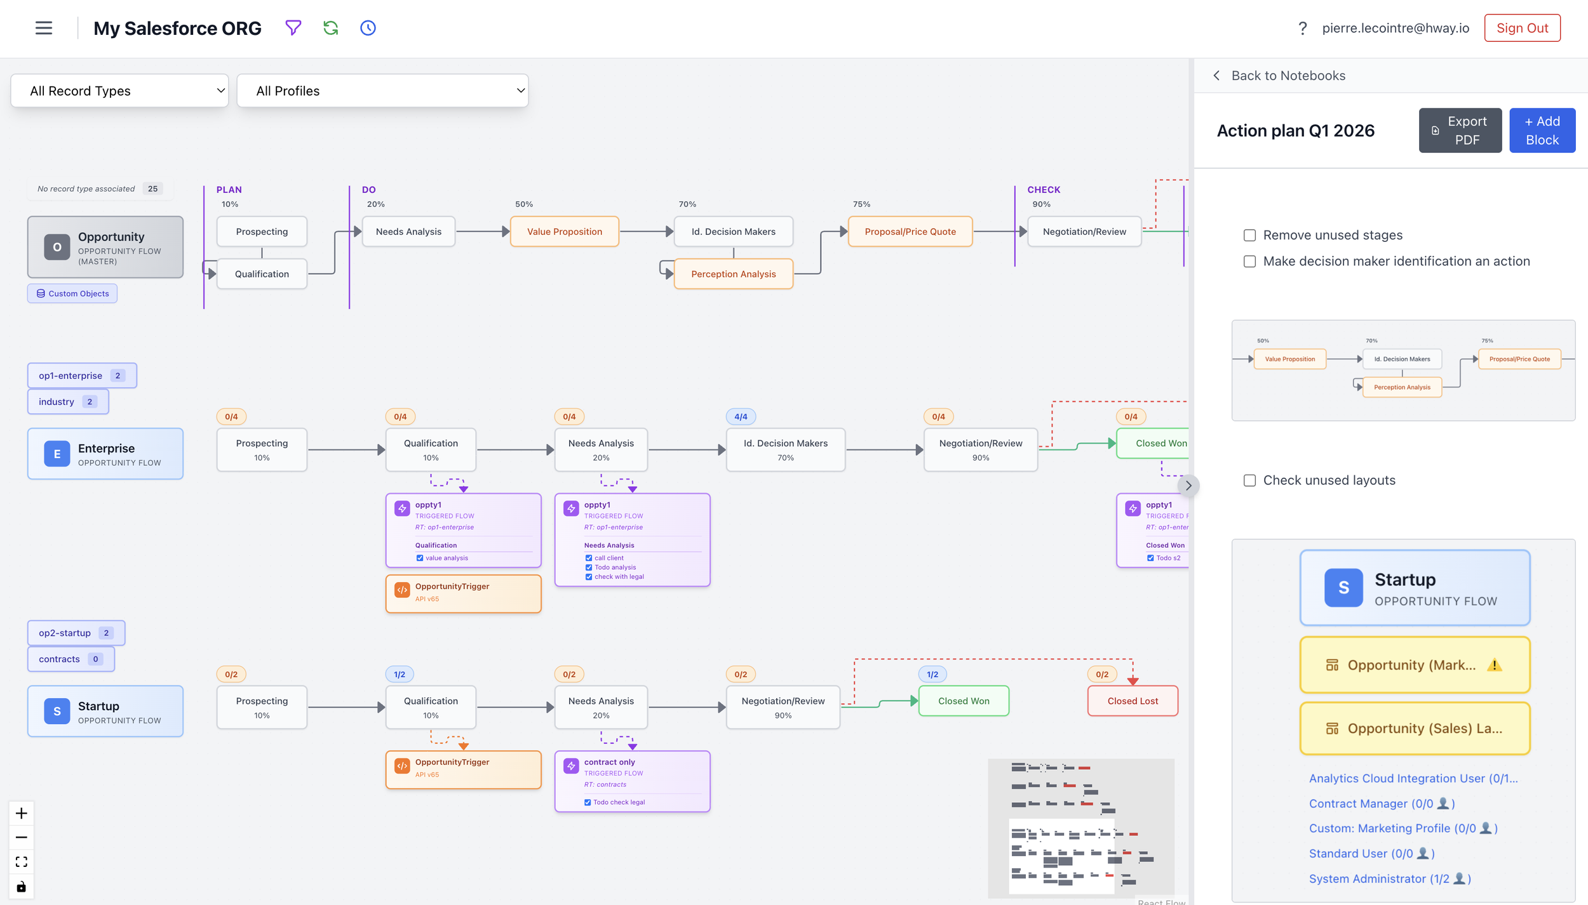Image resolution: width=1588 pixels, height=905 pixels.
Task: Toggle the canvas lock icon
Action: click(x=22, y=886)
